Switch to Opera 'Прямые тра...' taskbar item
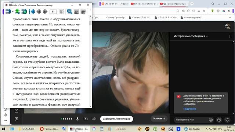The width and height of the screenshot is (235, 132). click(x=49, y=129)
